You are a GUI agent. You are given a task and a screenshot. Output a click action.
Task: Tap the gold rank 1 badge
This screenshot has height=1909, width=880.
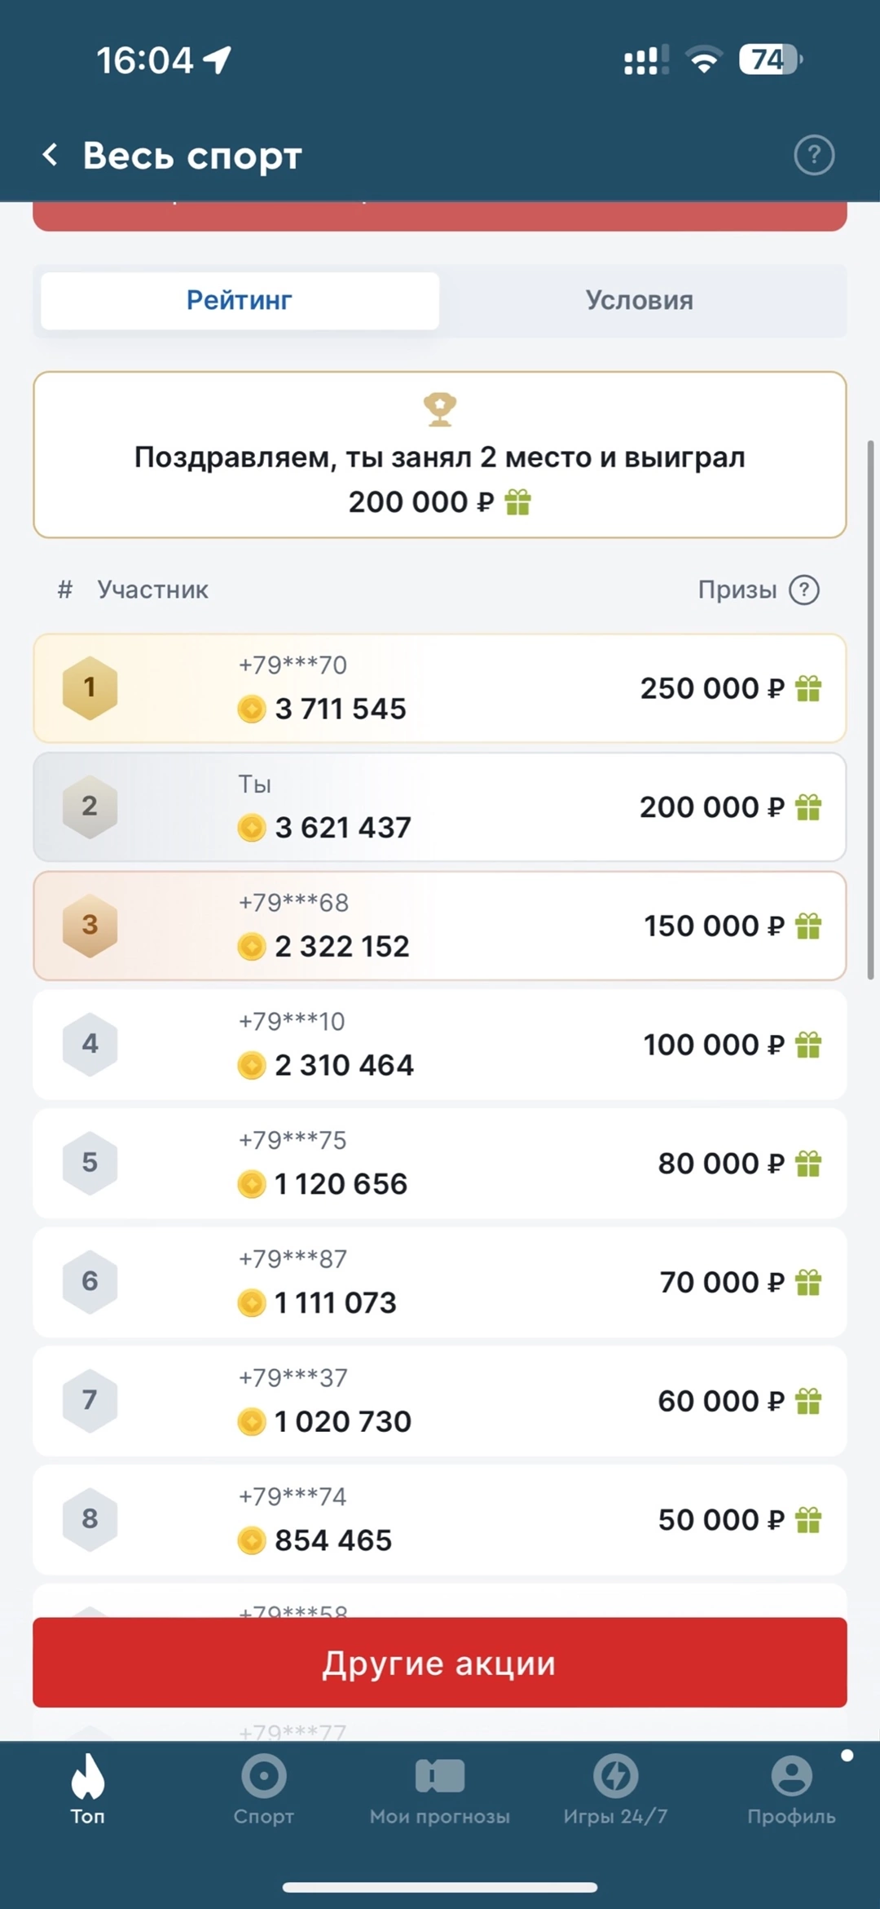90,688
